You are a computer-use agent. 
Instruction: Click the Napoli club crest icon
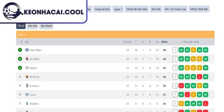click(27, 68)
